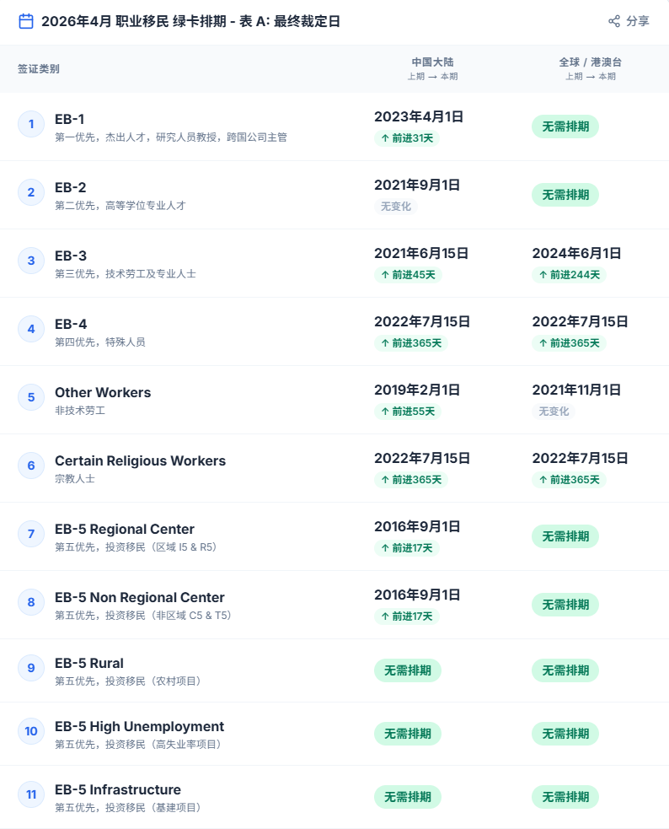This screenshot has width=669, height=829.
Task: Click the number 9 badge for EB-5 Rural
Action: pos(31,669)
